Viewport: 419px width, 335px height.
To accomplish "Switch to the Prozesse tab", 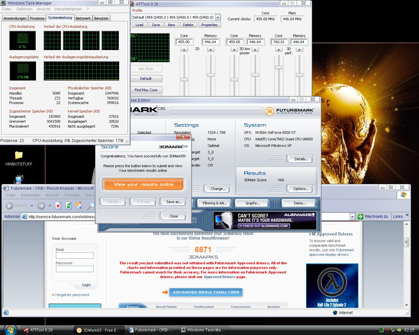I will [x=37, y=18].
